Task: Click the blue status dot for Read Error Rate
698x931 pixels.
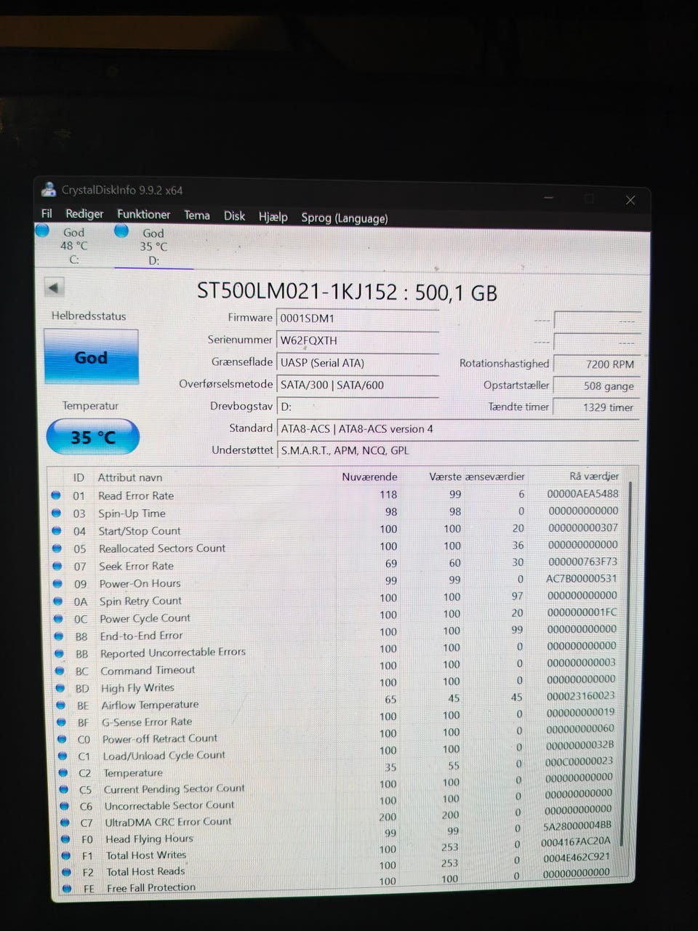Action: tap(55, 495)
